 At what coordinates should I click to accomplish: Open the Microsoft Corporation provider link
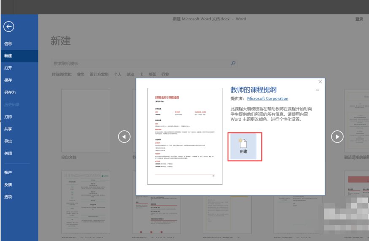pyautogui.click(x=268, y=98)
